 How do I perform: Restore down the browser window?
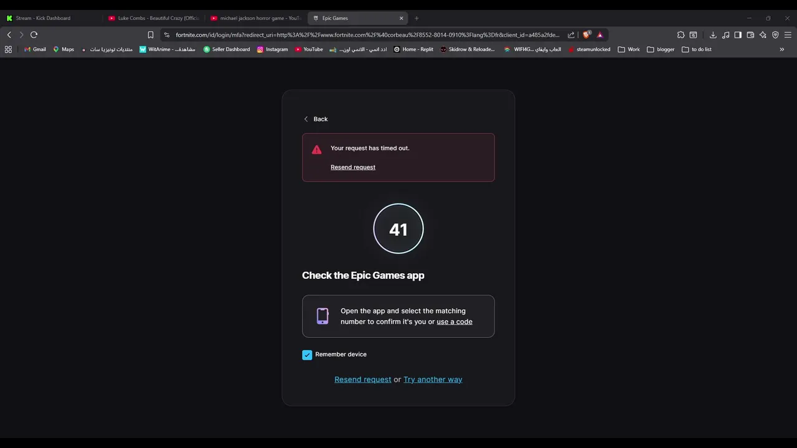(x=768, y=18)
